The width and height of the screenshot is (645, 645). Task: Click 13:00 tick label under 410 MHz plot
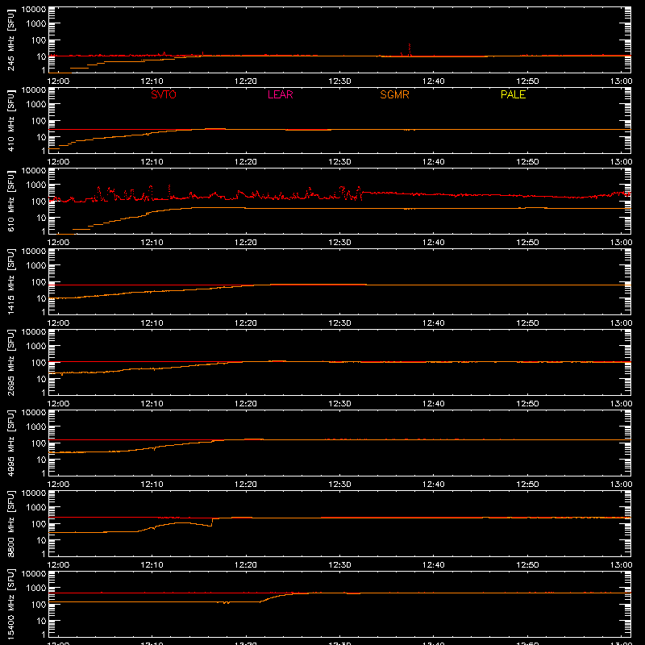621,162
